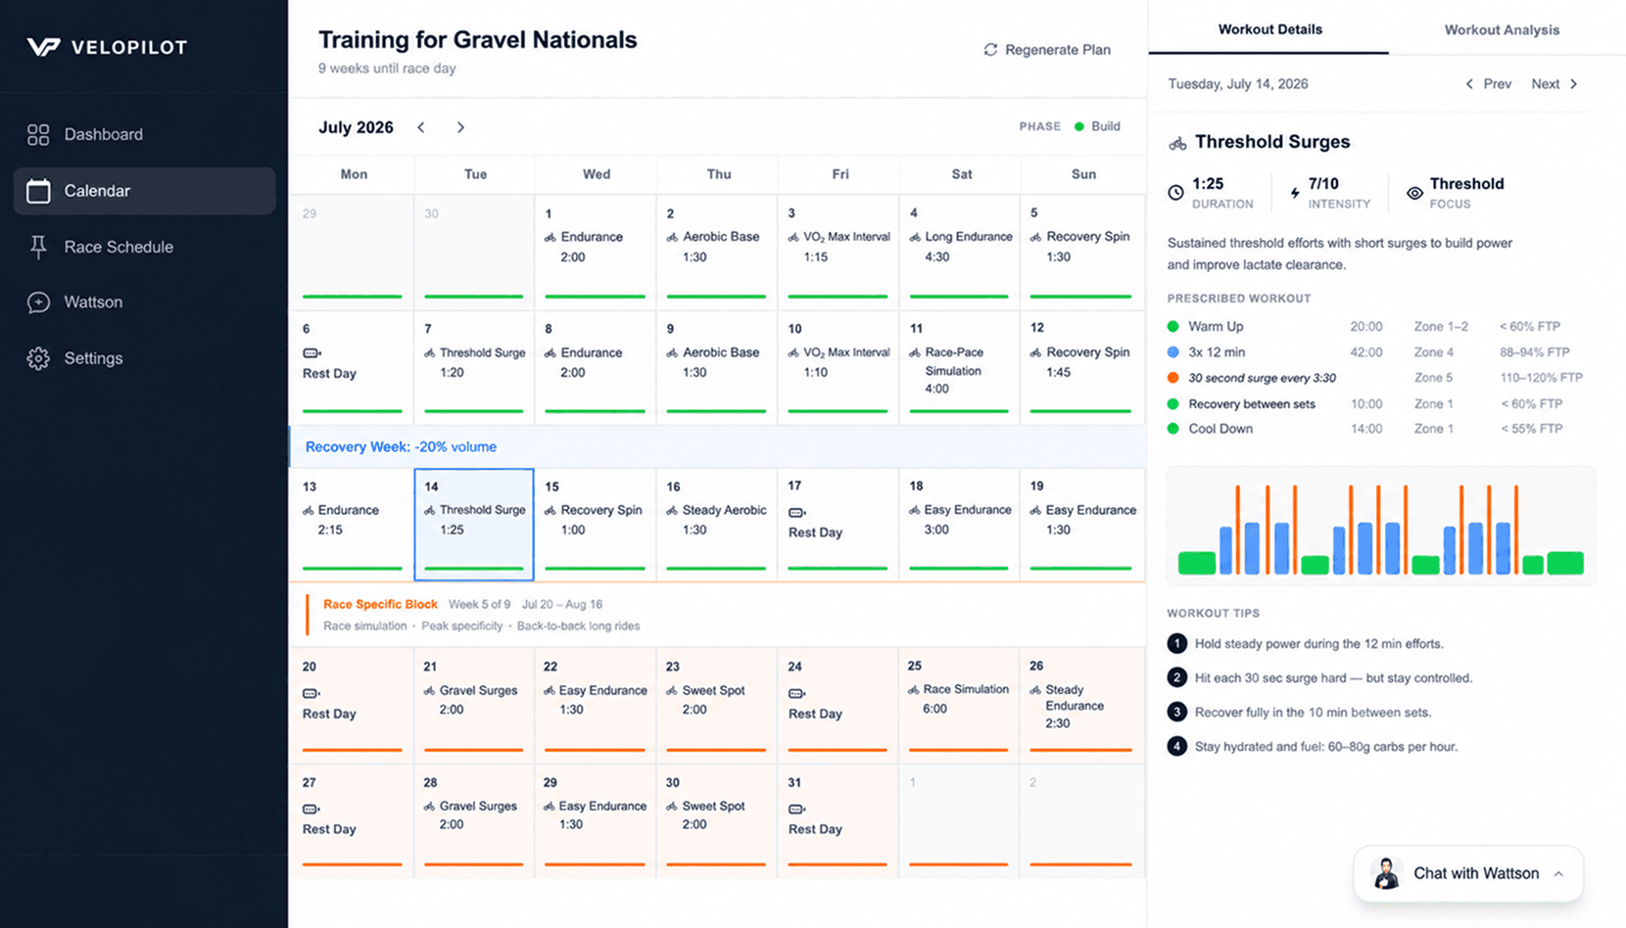
Task: Select the Calendar sidebar item
Action: [145, 191]
